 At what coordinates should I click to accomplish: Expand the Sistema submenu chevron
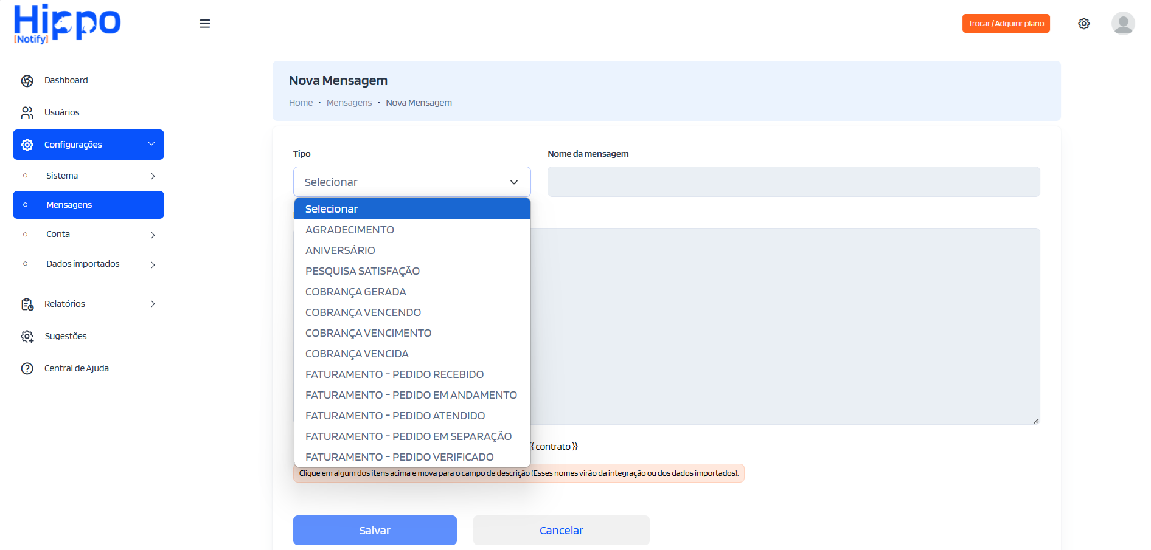click(152, 176)
